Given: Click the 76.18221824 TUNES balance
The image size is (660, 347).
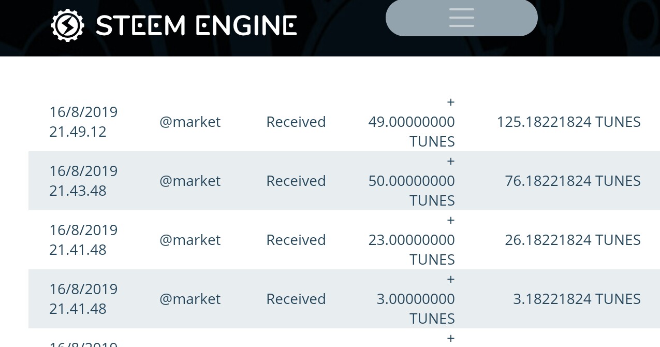Looking at the screenshot, I should (573, 181).
